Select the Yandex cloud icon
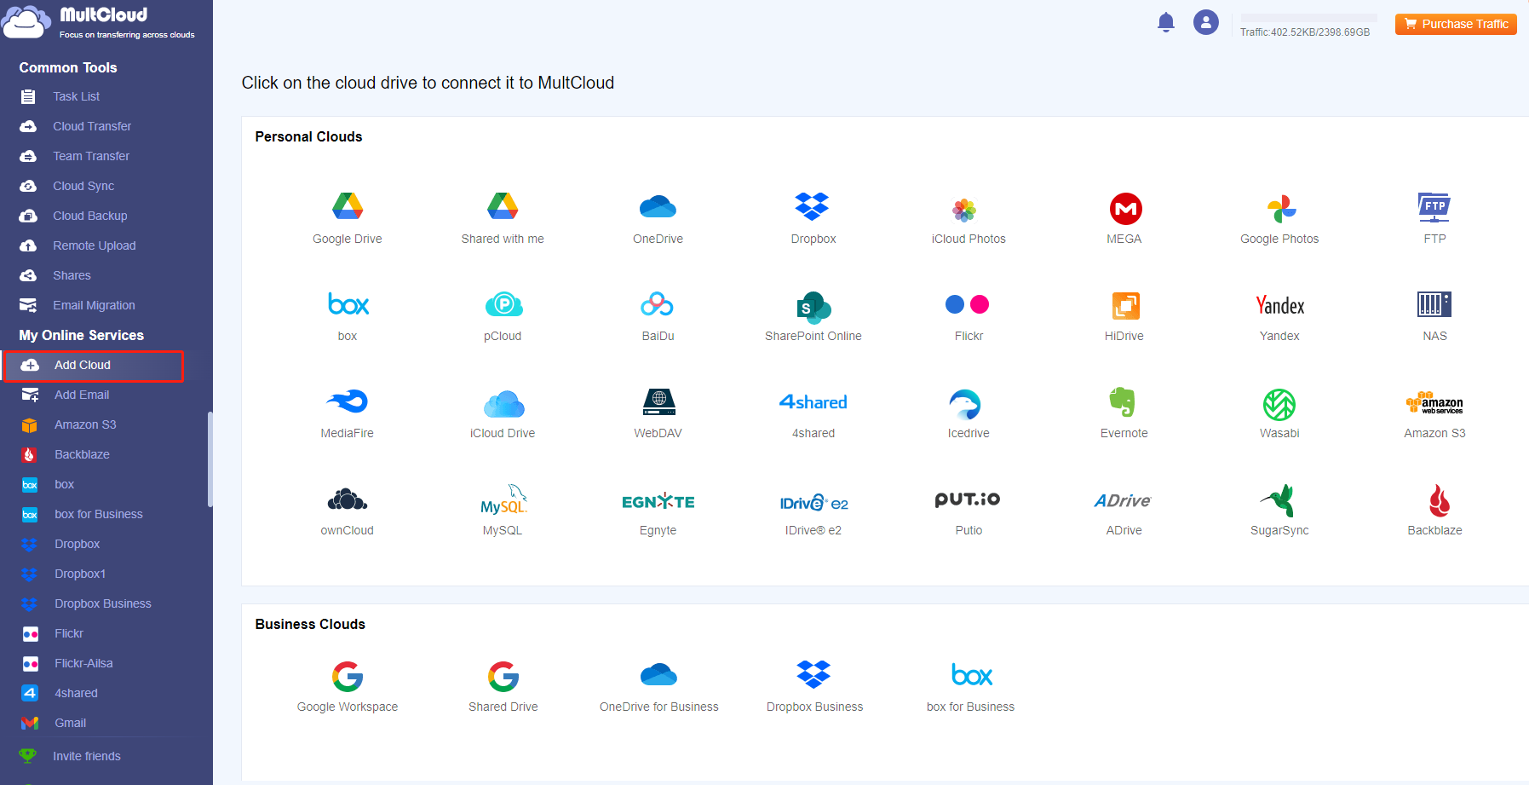The width and height of the screenshot is (1529, 785). click(x=1280, y=305)
